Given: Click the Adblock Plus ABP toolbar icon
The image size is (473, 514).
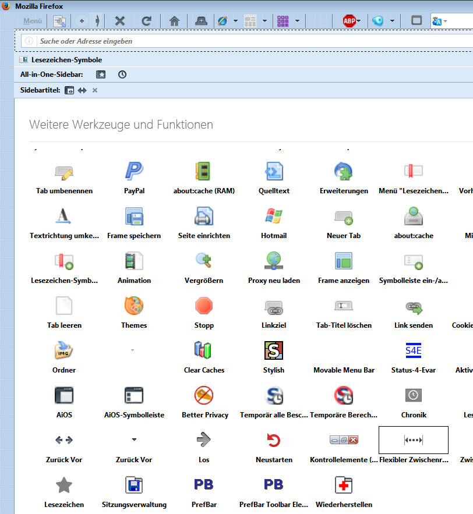Looking at the screenshot, I should (349, 21).
